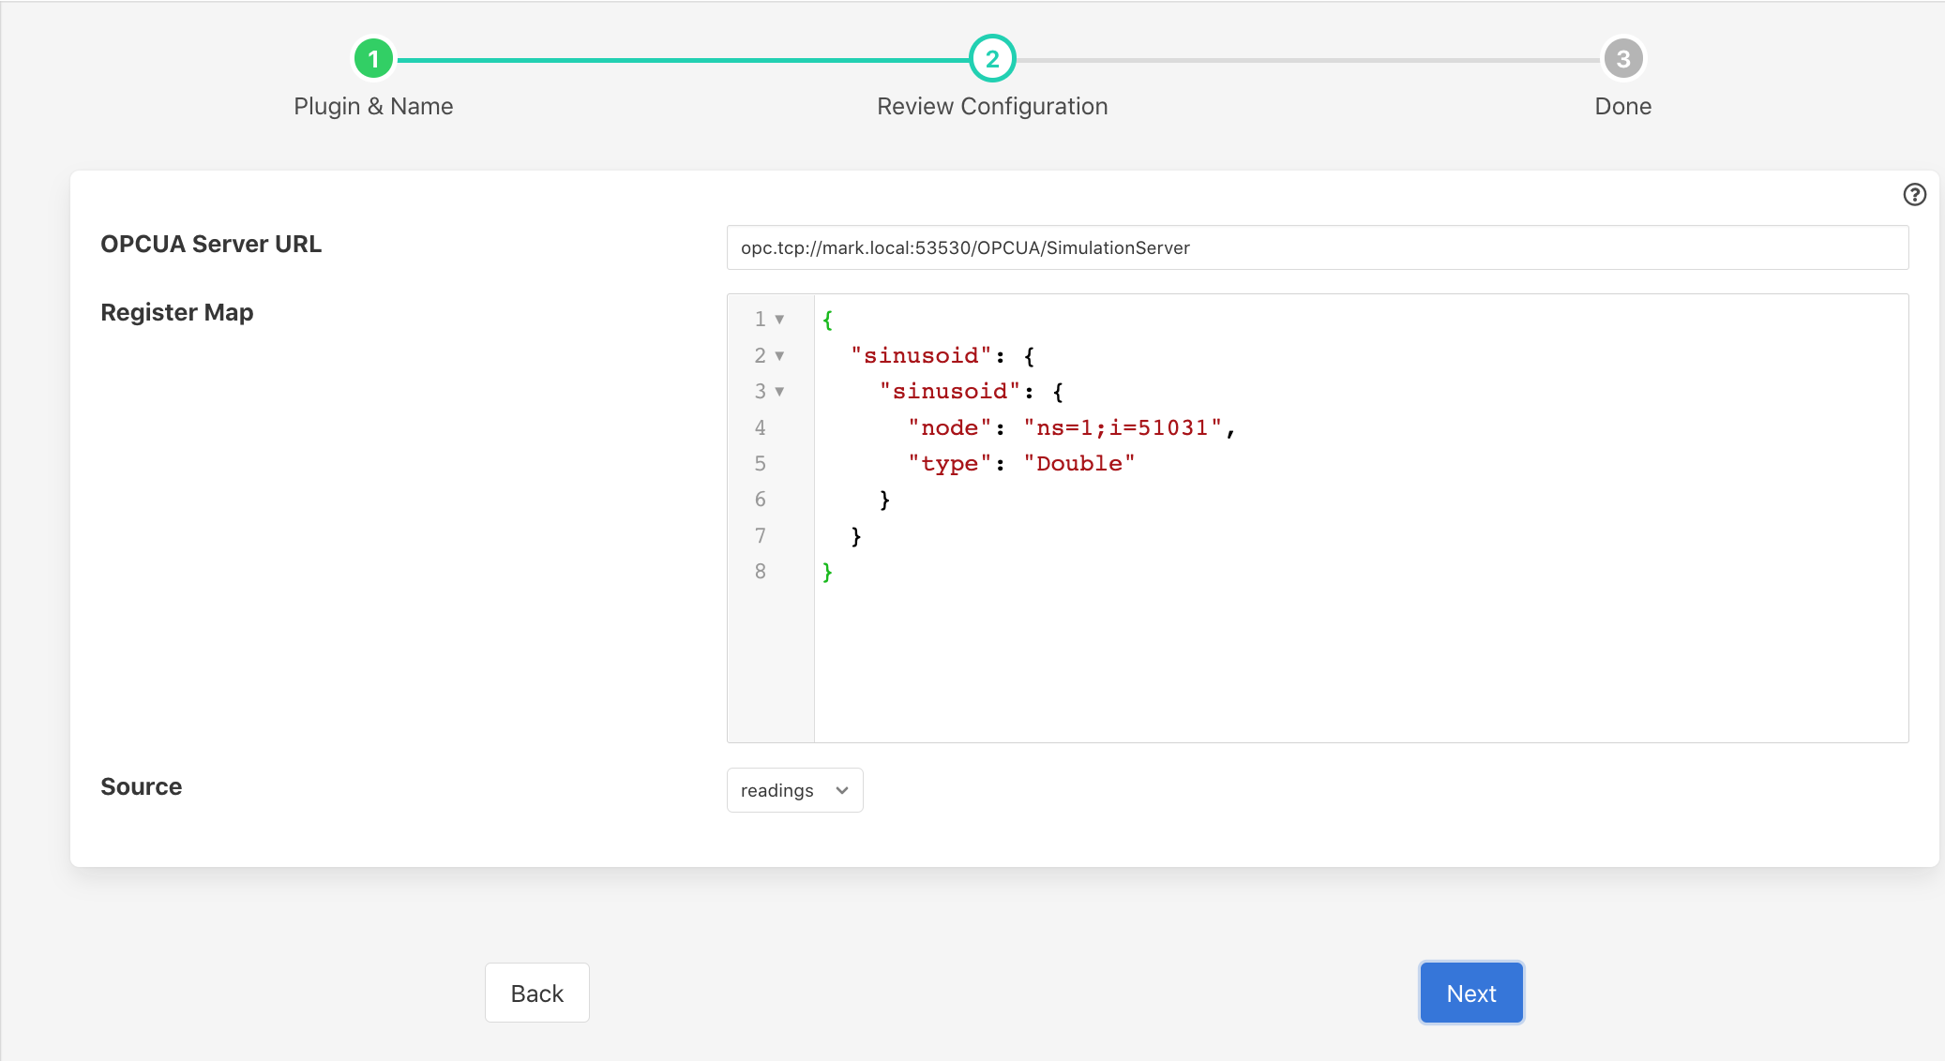
Task: Click the OPCUA Server URL label
Action: 211,244
